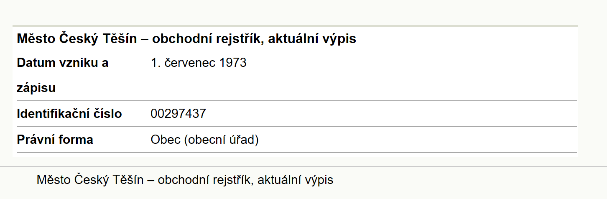Select the label Datum vzniku a zápisu
The width and height of the screenshot is (607, 199).
point(63,76)
